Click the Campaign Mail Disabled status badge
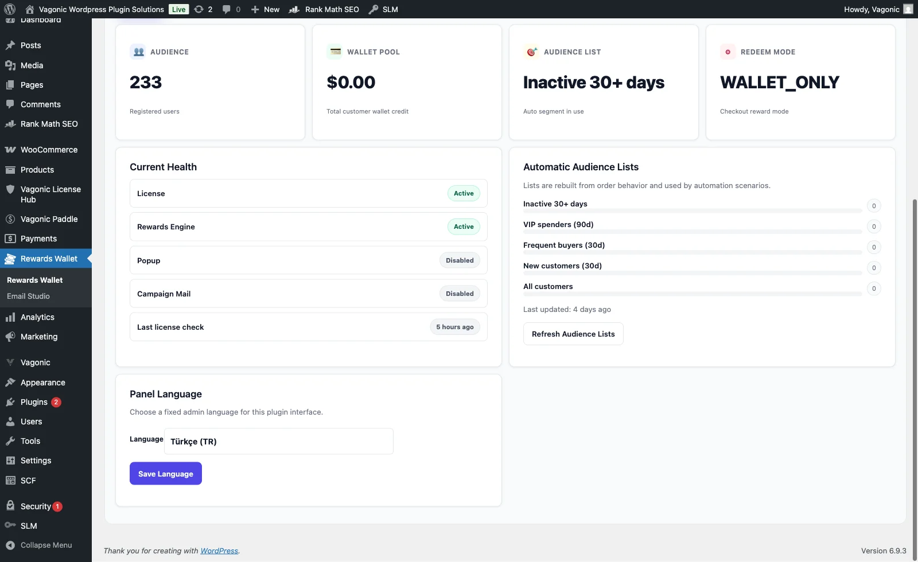The height and width of the screenshot is (562, 918). (x=460, y=294)
